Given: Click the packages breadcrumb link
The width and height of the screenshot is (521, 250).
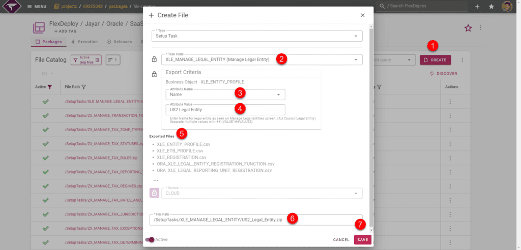Looking at the screenshot, I should coord(118,6).
